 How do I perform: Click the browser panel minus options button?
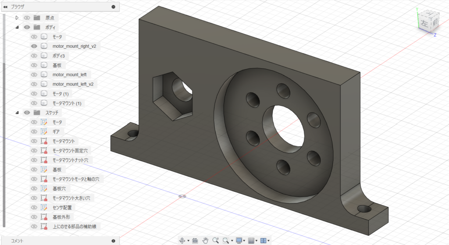114,7
